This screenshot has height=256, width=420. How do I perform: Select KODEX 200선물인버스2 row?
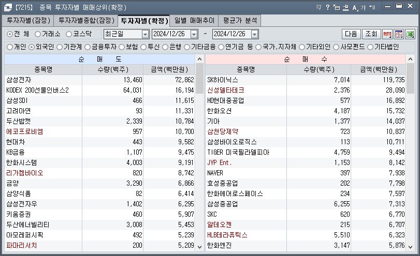pos(99,90)
